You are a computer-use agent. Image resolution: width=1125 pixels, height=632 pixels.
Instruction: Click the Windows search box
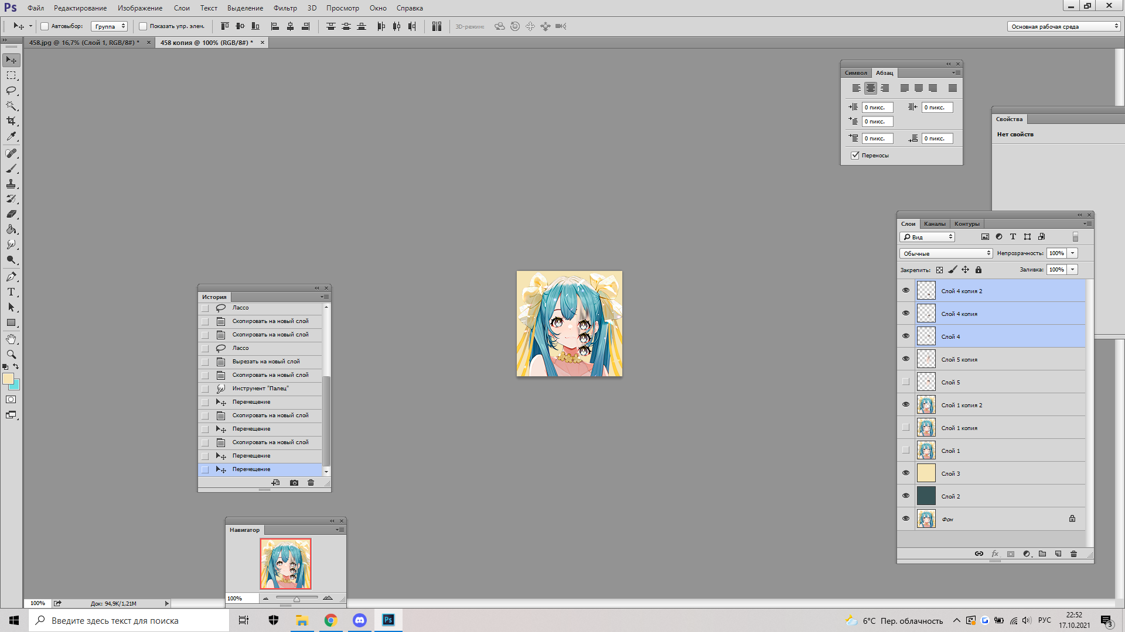click(x=129, y=620)
